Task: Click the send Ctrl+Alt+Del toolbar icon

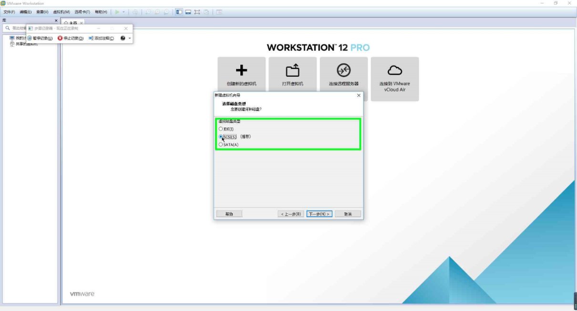Action: point(135,12)
